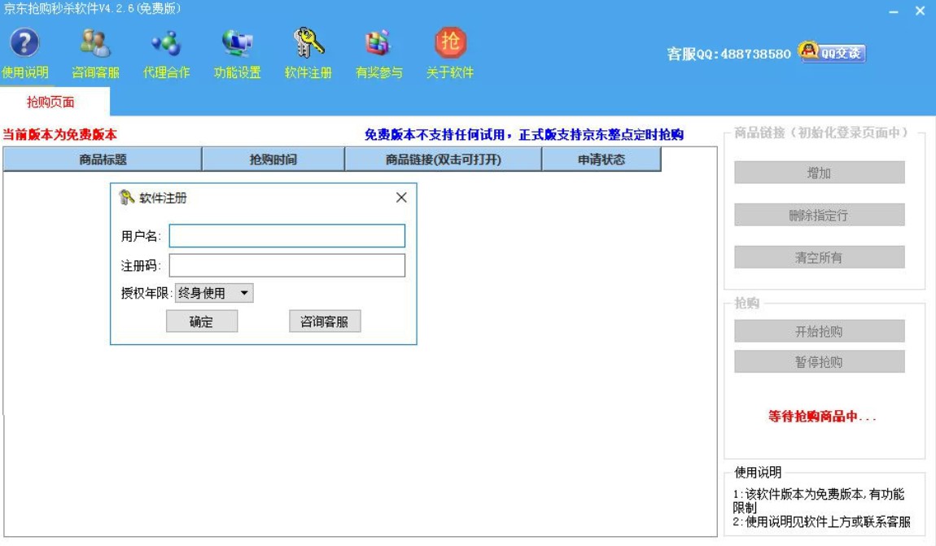The height and width of the screenshot is (546, 936).
Task: Click the 申请状态 column header
Action: tap(601, 159)
